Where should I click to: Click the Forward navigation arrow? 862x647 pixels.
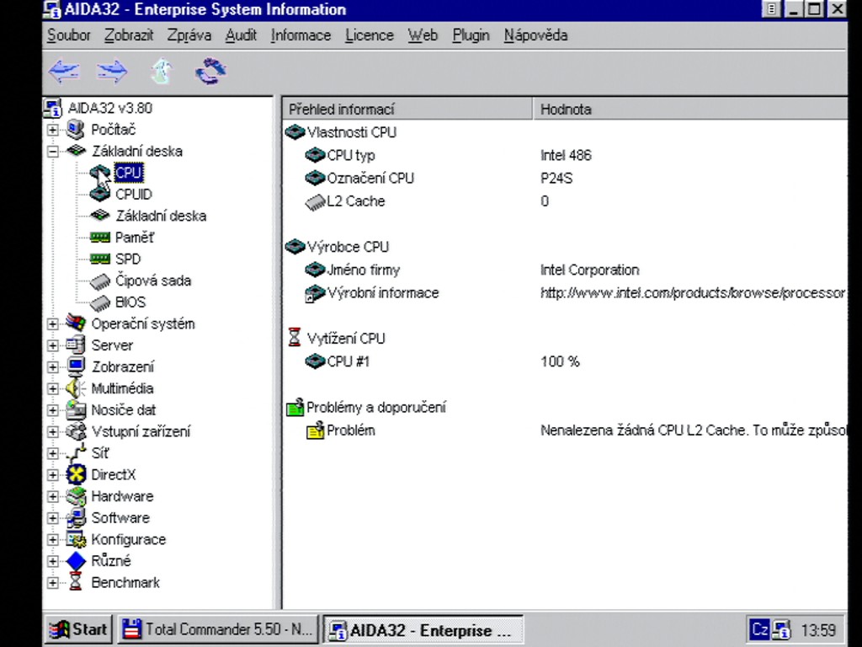(112, 71)
